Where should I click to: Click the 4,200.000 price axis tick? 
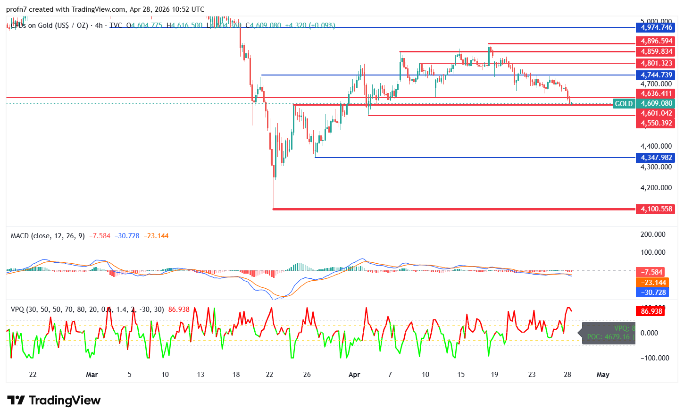(656, 188)
